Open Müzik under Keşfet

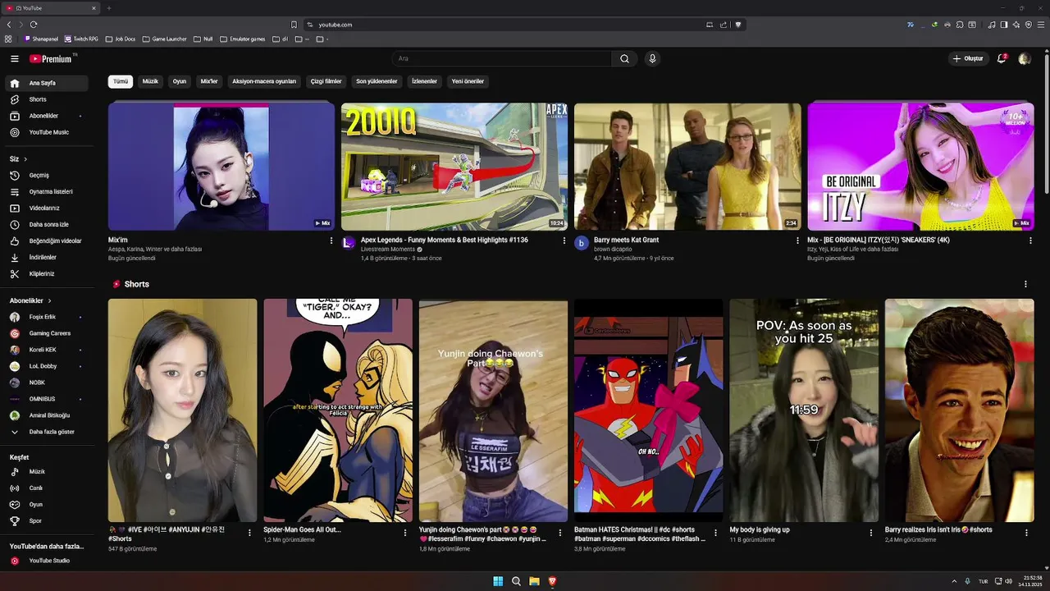[x=47, y=472]
